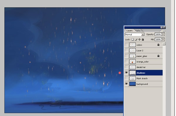Screen dimensions: 176x116
Task: Click the layers list scroll up arrow
Action: click(164, 43)
